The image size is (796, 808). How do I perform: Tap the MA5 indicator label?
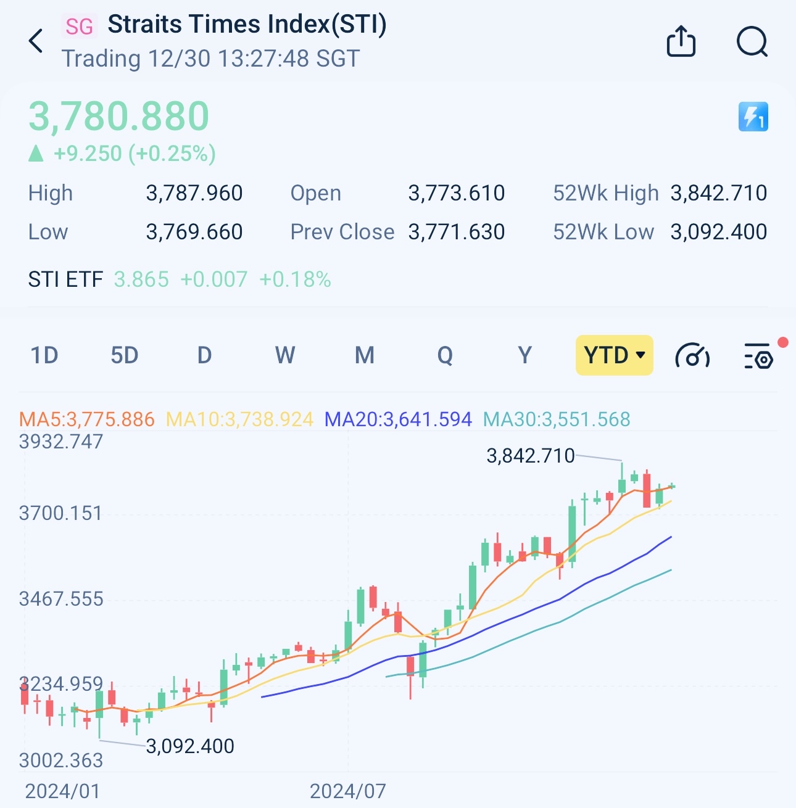[87, 419]
